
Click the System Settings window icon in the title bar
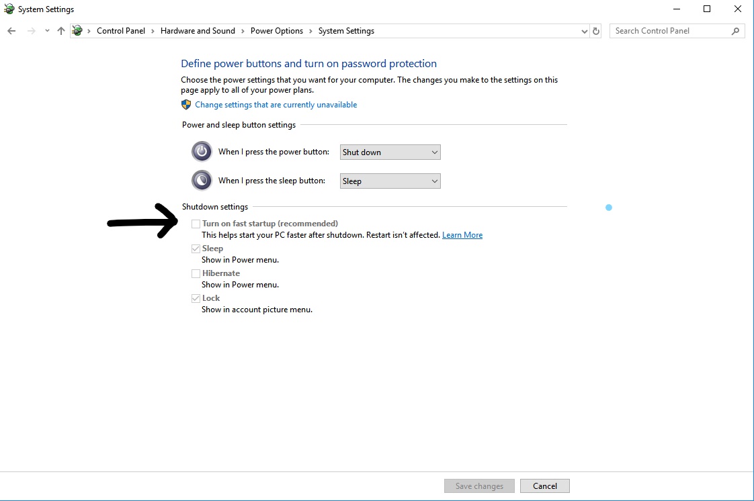(9, 9)
